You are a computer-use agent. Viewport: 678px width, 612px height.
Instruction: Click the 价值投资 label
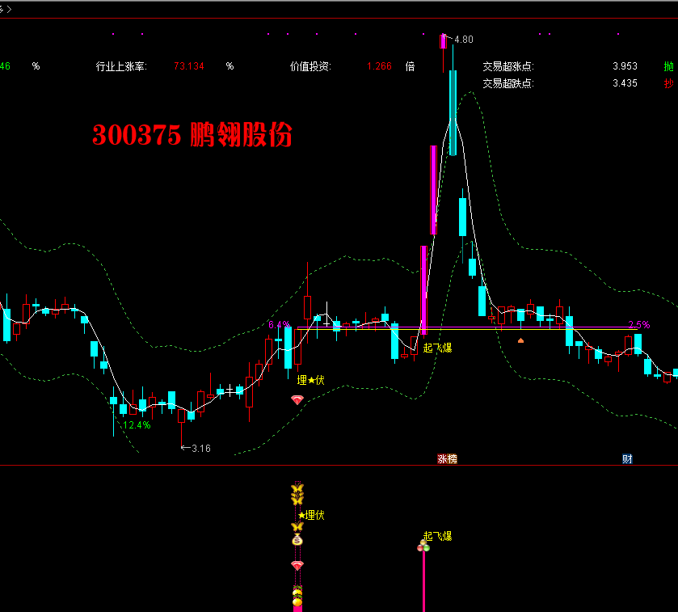pos(310,66)
